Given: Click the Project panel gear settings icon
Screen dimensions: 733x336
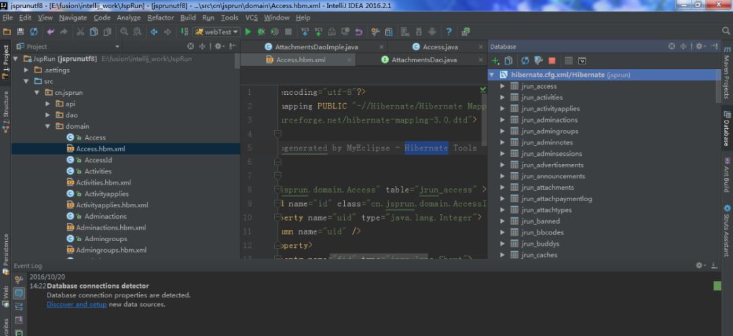Looking at the screenshot, I should click(218, 46).
